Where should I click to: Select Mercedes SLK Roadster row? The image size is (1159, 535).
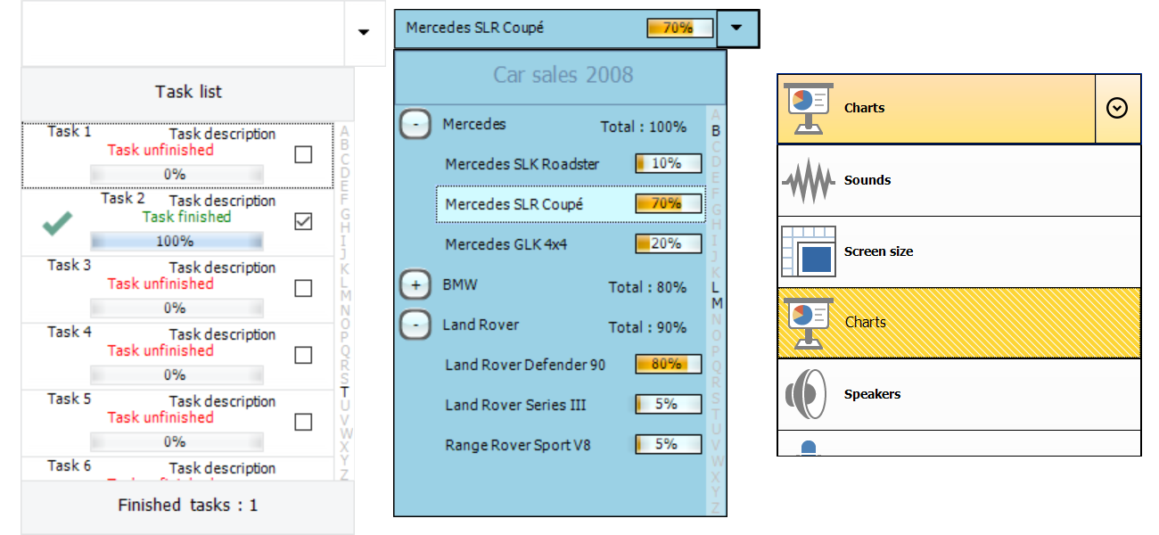(x=571, y=164)
